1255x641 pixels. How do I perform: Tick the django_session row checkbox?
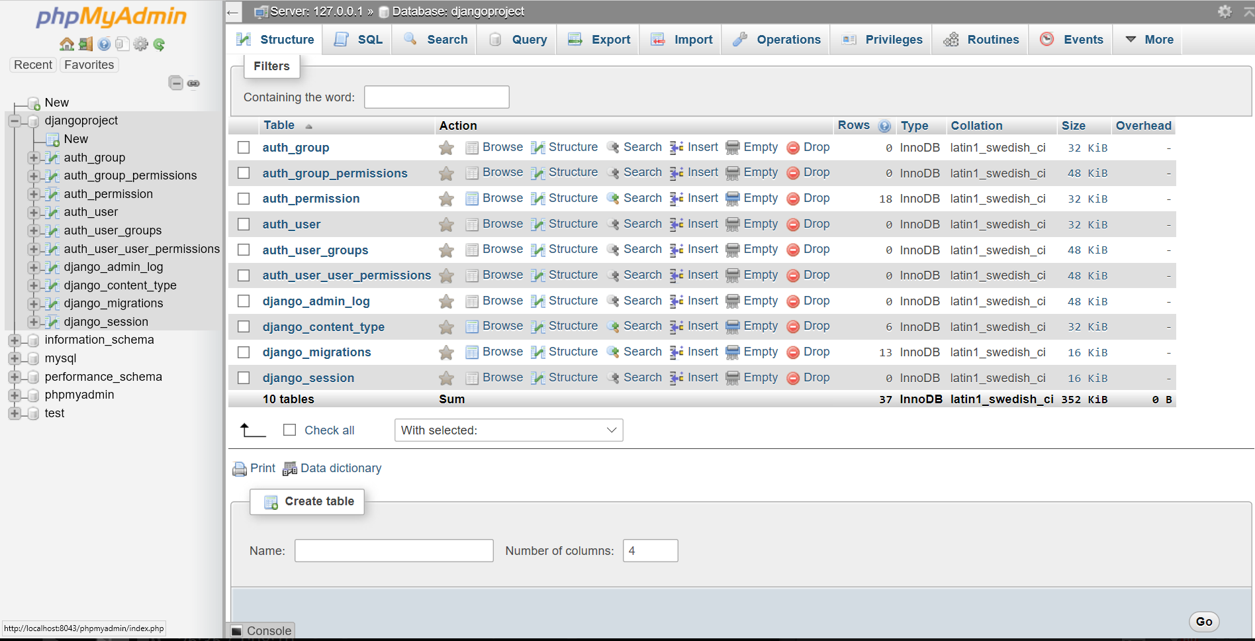[244, 377]
